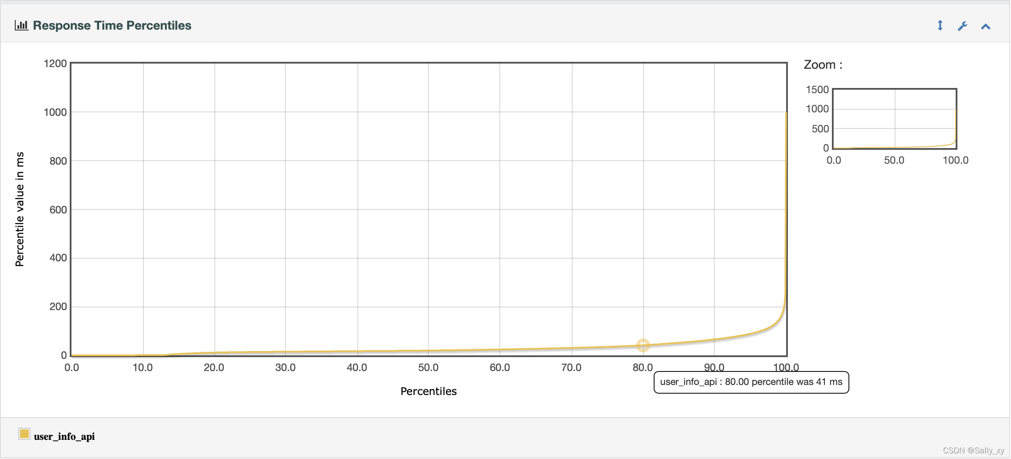This screenshot has width=1011, height=459.
Task: Click the 50.0 label under zoom overview
Action: (894, 160)
